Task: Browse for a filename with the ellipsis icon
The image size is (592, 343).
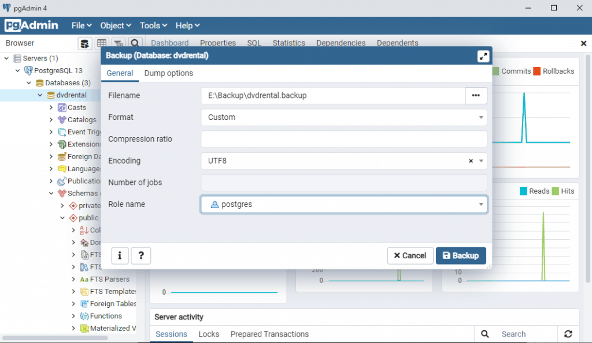Action: pos(475,95)
